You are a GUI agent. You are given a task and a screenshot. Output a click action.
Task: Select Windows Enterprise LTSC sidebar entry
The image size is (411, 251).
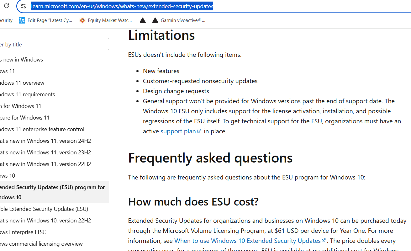click(x=23, y=232)
